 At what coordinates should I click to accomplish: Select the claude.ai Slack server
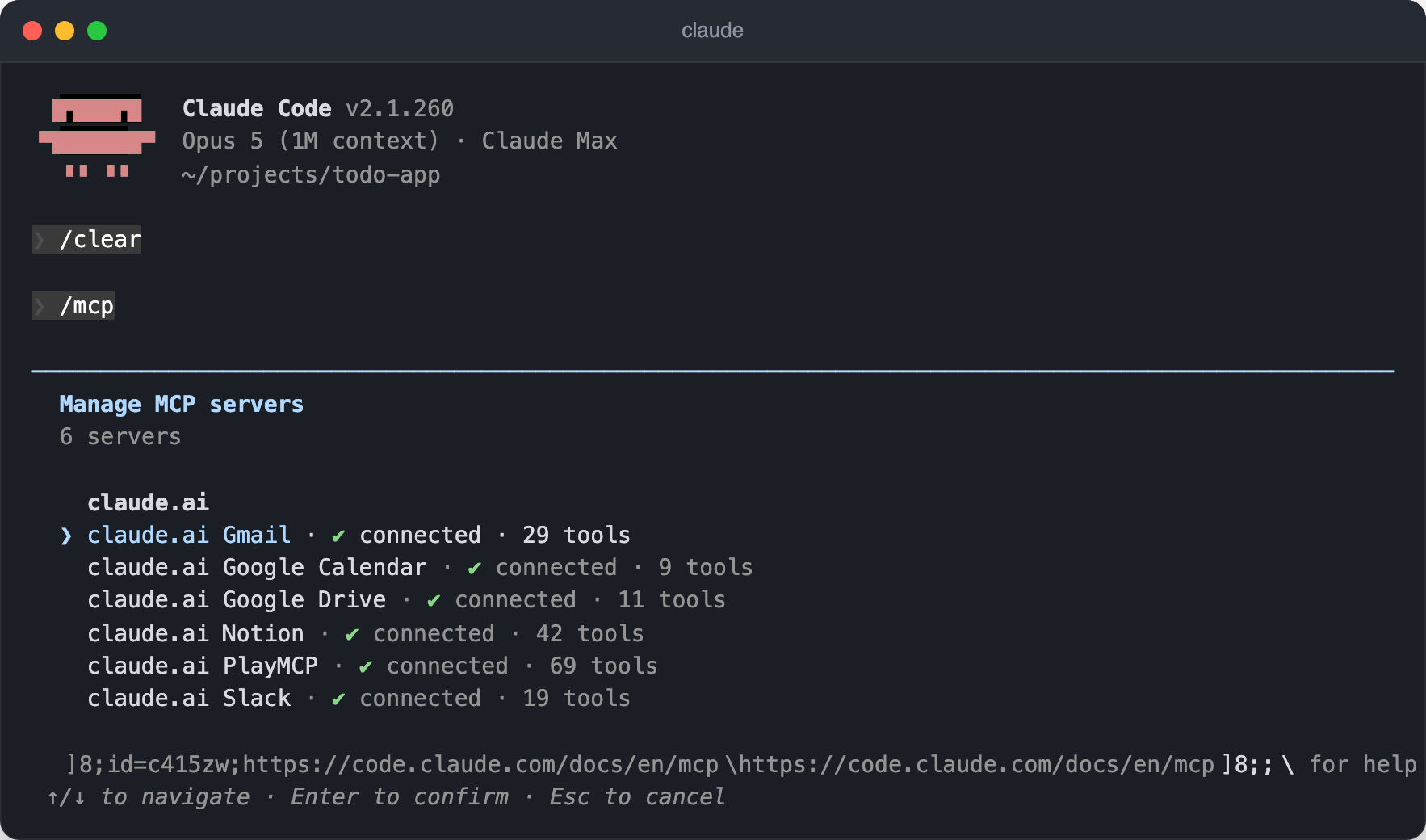[x=359, y=699]
